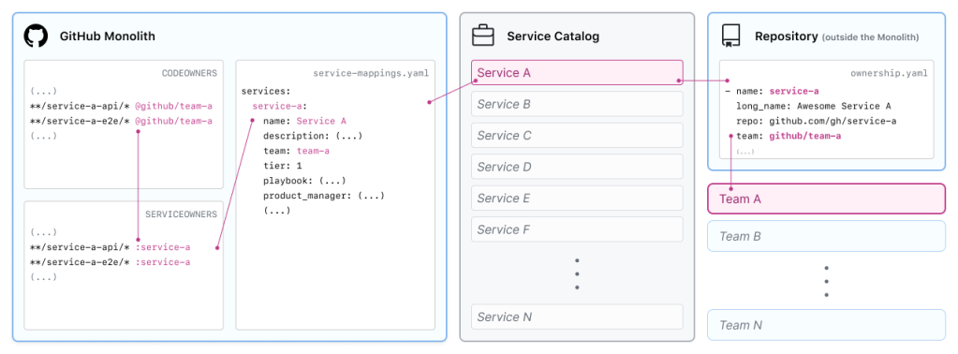This screenshot has height=354, width=958.
Task: Click the repo: github.com/gh/service-a line
Action: click(x=817, y=121)
